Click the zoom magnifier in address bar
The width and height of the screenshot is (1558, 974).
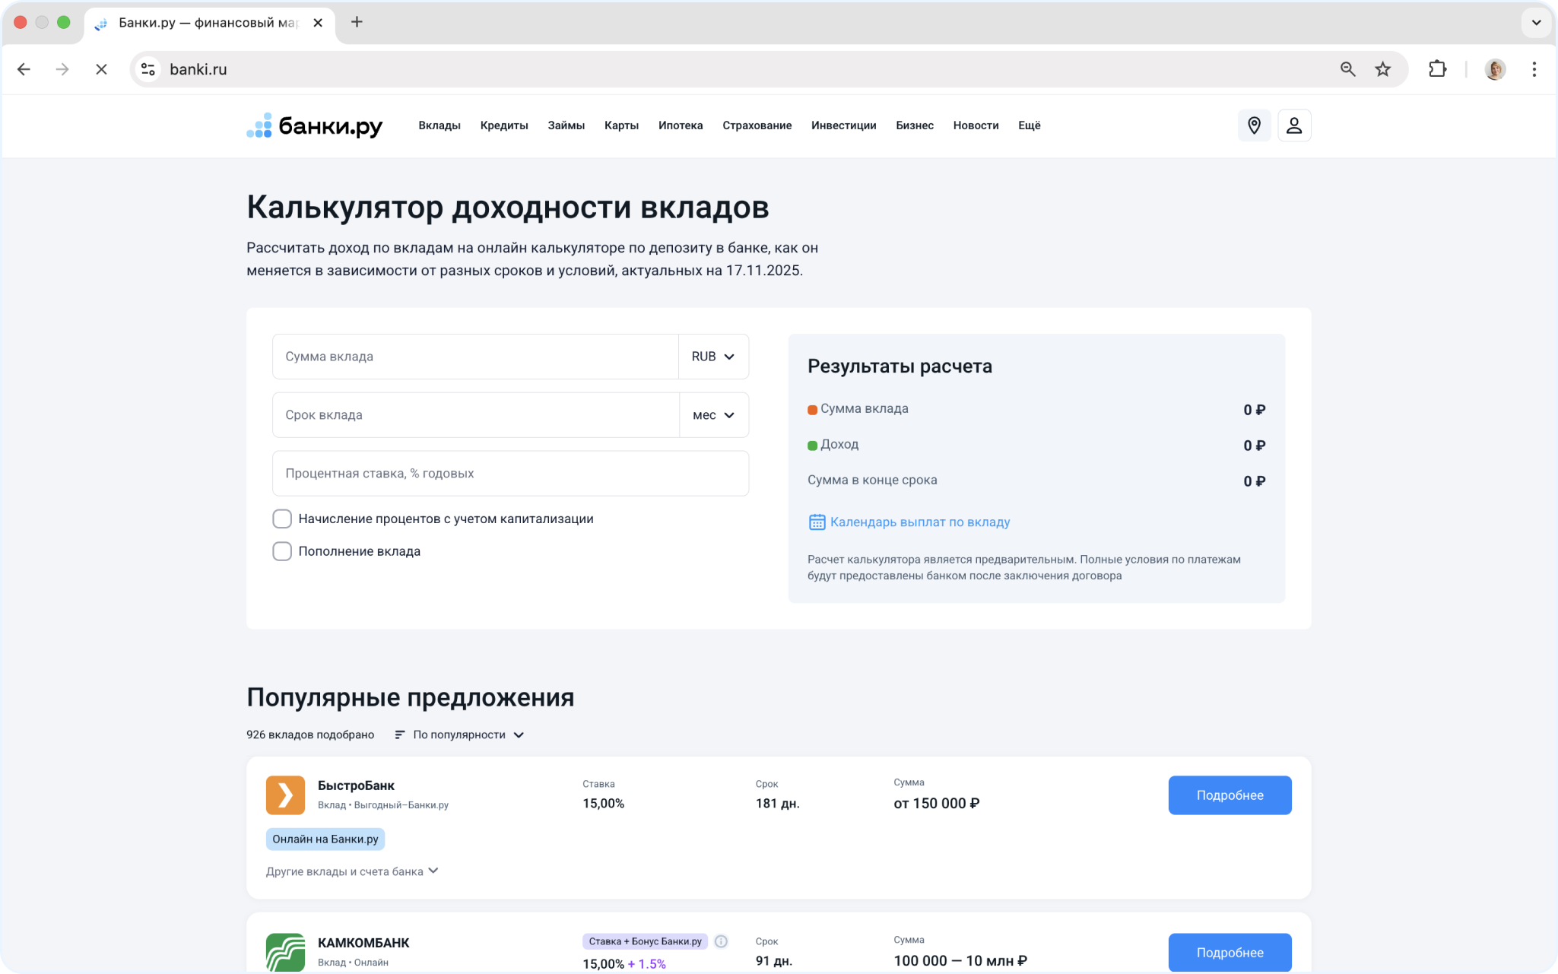pyautogui.click(x=1347, y=69)
